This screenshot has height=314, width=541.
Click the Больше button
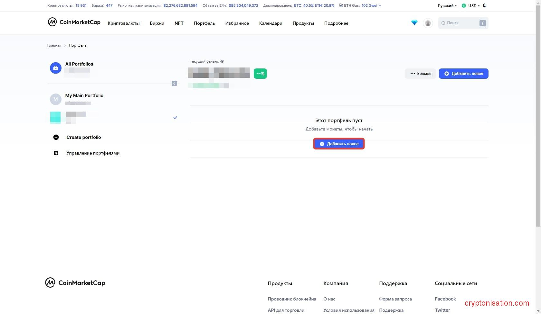pos(420,74)
